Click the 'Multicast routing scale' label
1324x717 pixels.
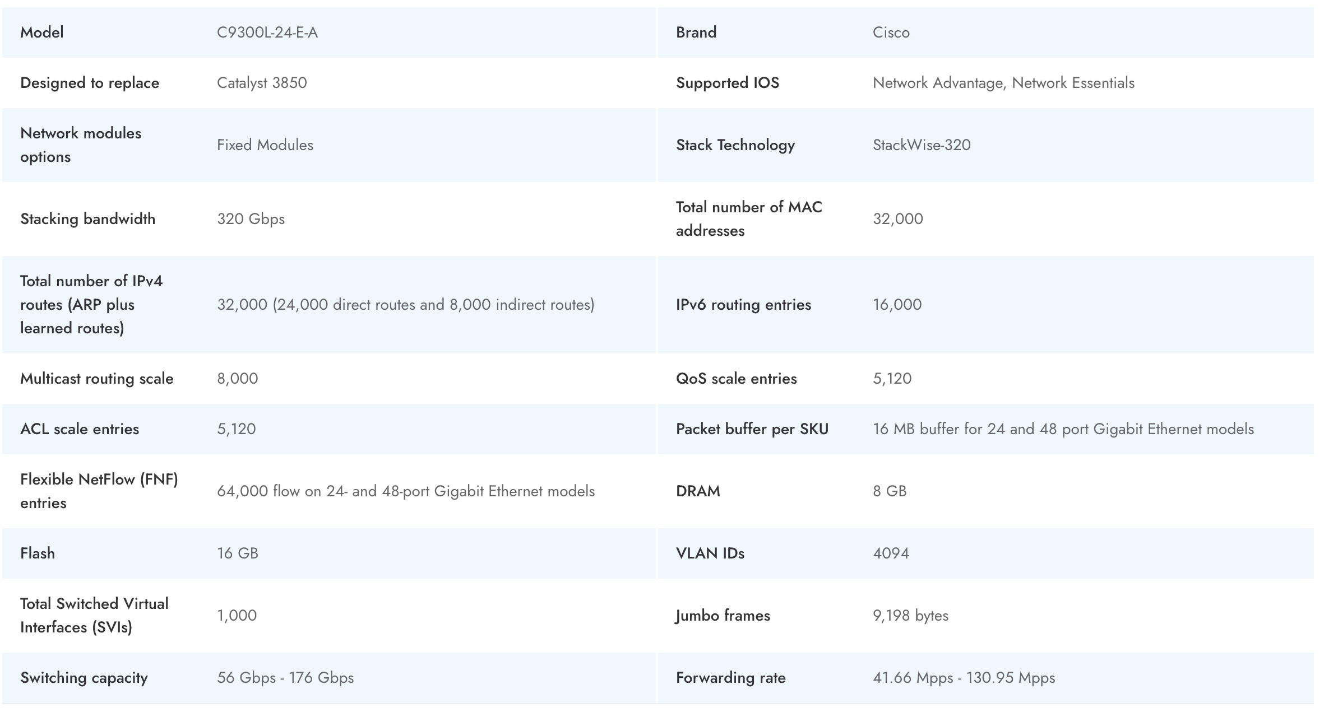click(x=96, y=379)
